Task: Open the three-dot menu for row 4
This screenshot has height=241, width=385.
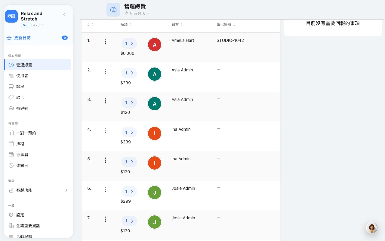Action: click(105, 131)
